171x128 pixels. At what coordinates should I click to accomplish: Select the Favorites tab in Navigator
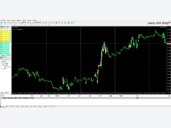coord(6,93)
